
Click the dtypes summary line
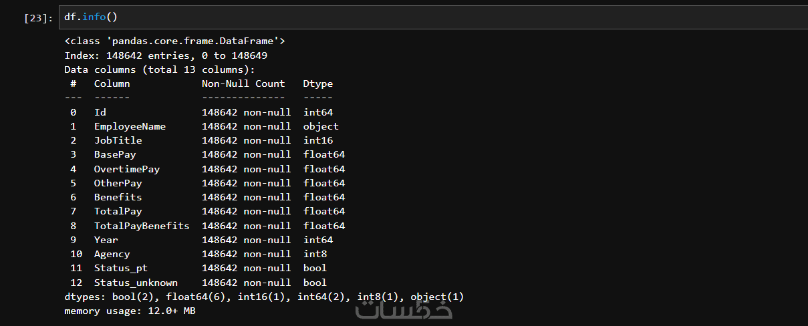(x=264, y=297)
